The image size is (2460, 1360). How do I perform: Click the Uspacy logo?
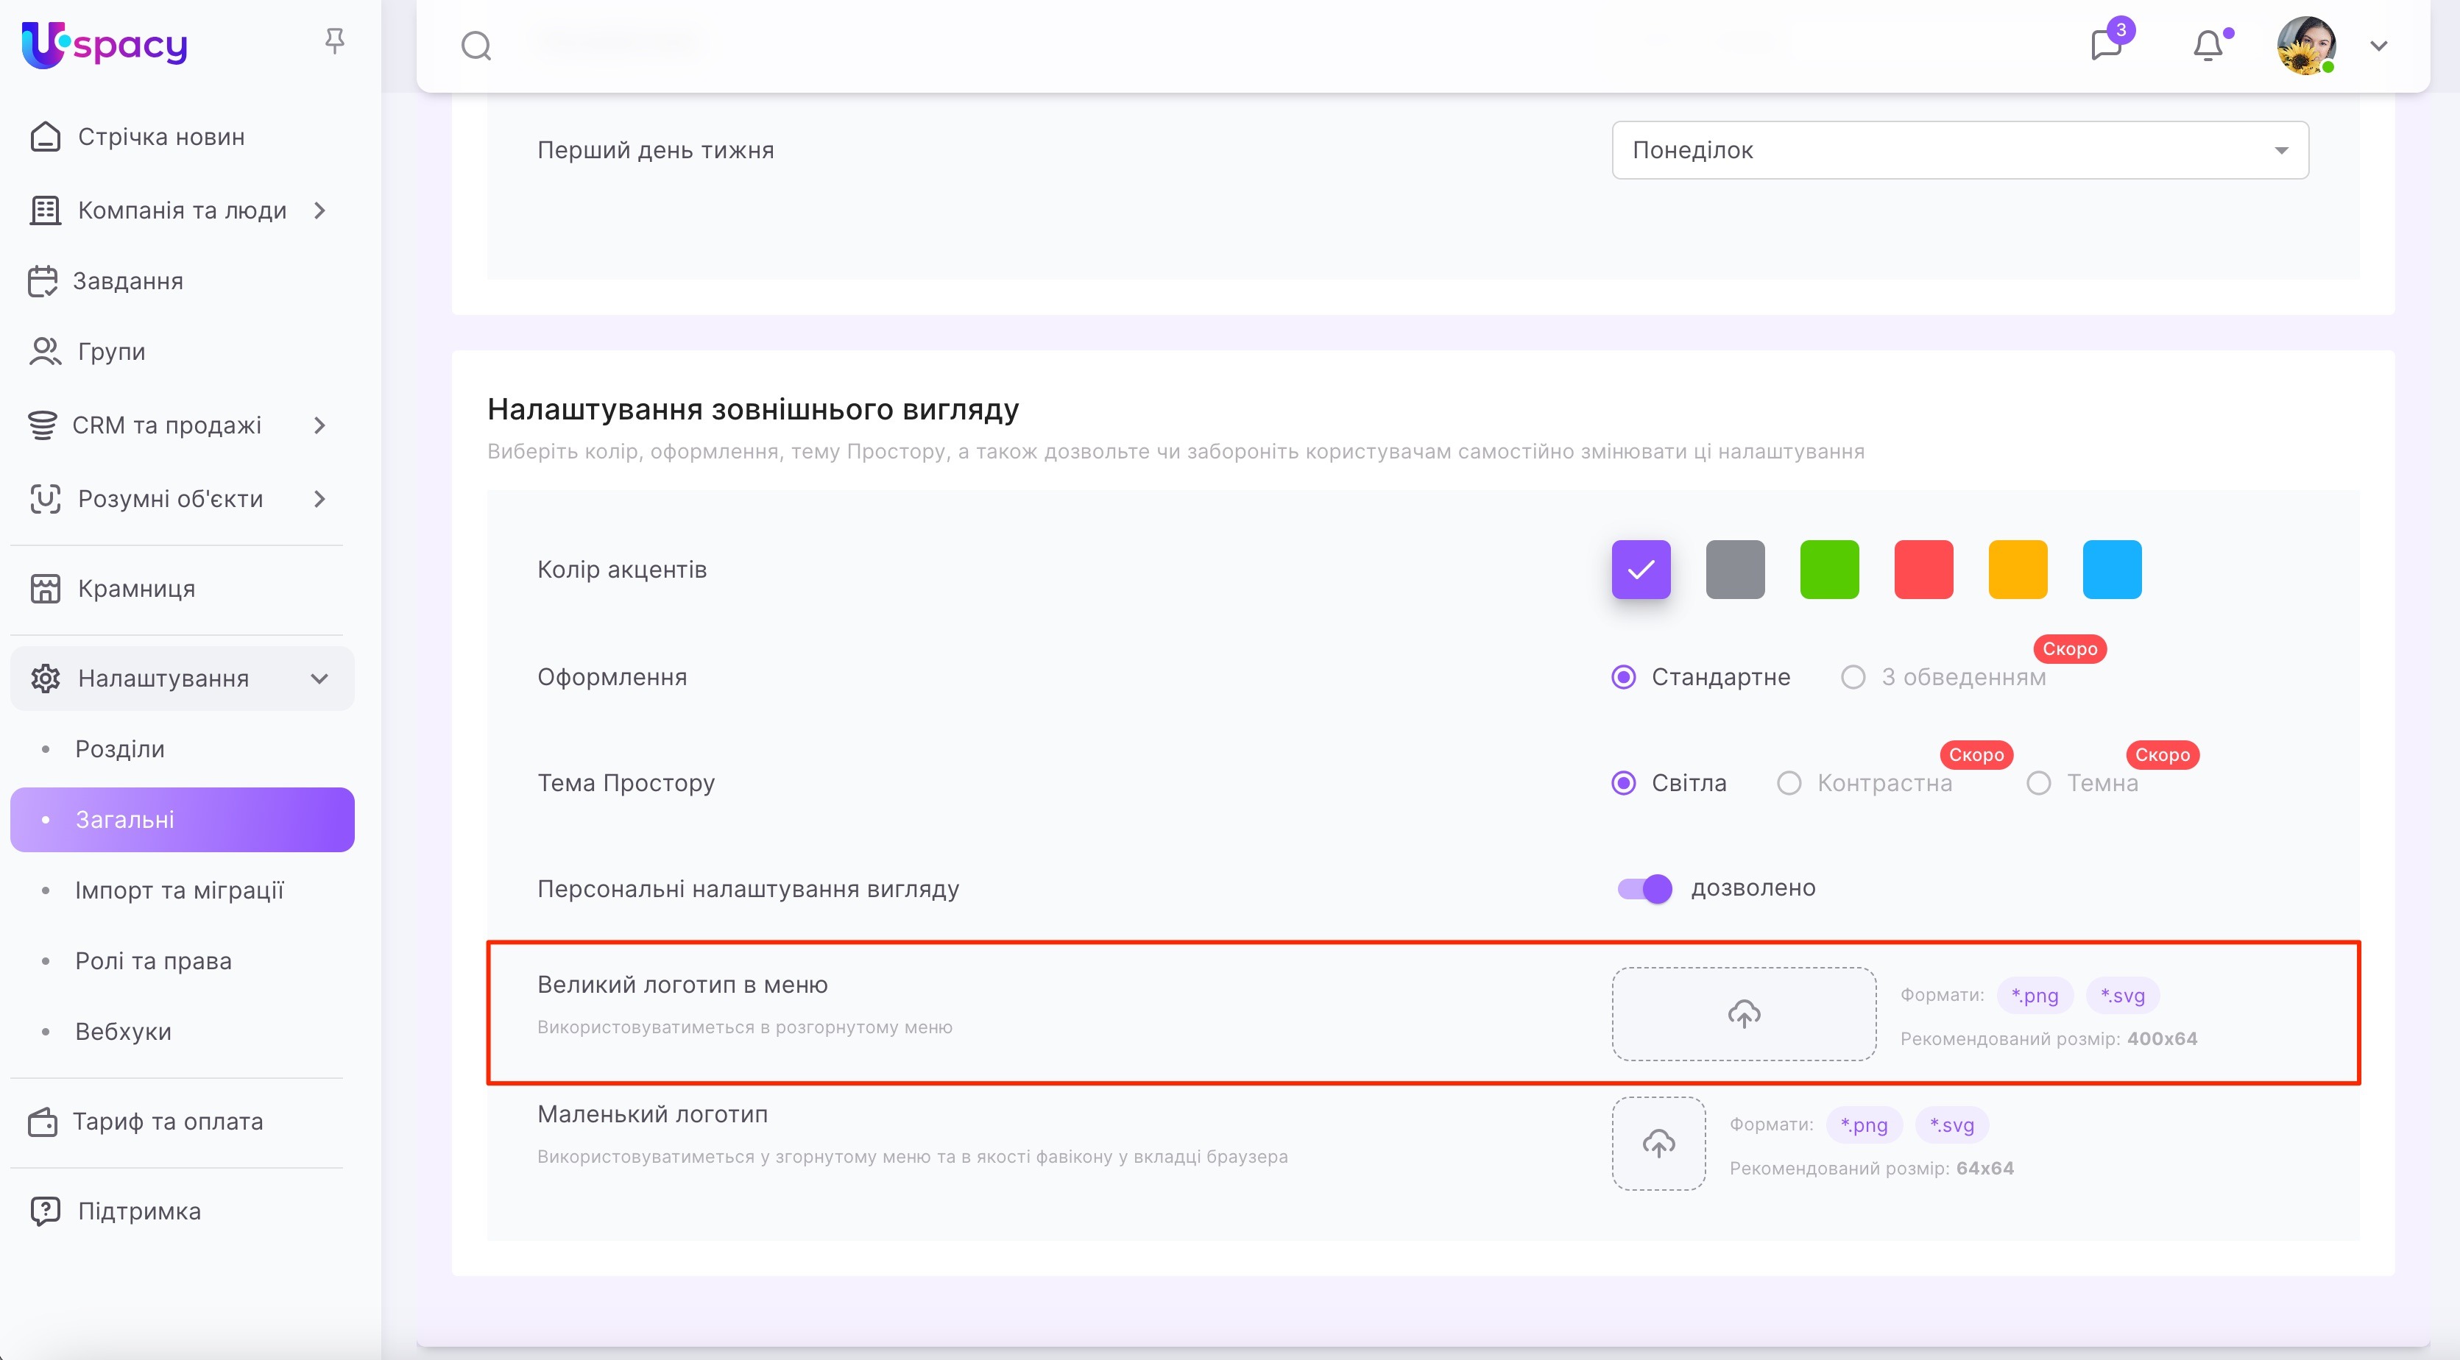point(105,45)
